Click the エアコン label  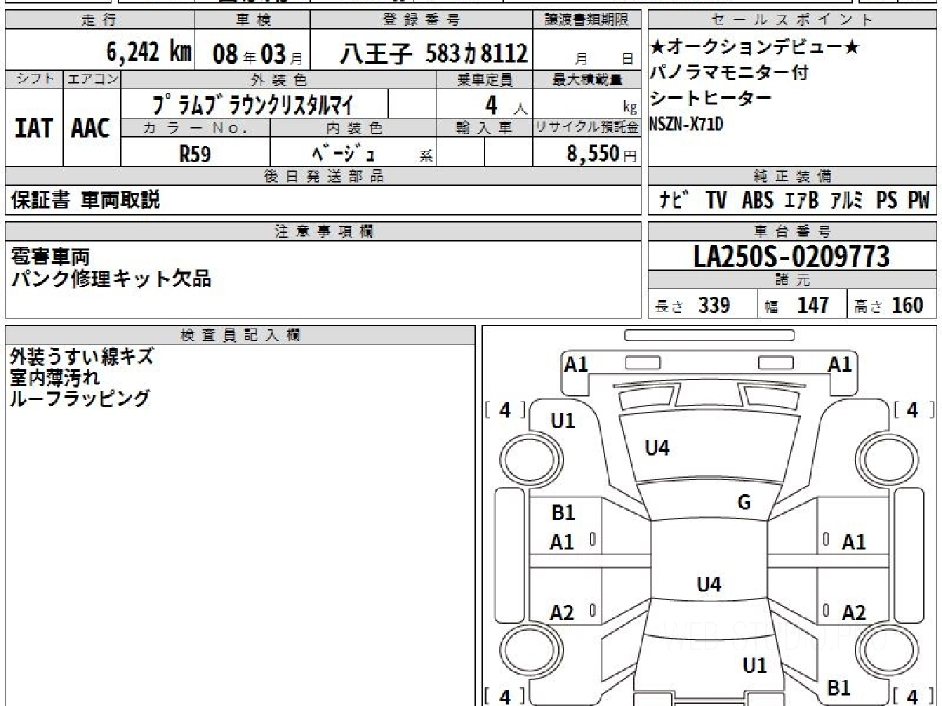[x=92, y=79]
